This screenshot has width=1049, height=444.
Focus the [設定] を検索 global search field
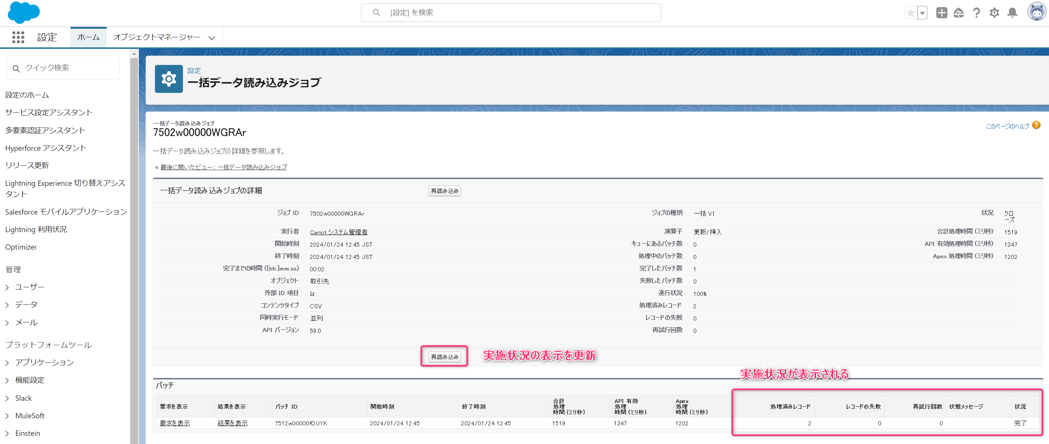(x=511, y=13)
